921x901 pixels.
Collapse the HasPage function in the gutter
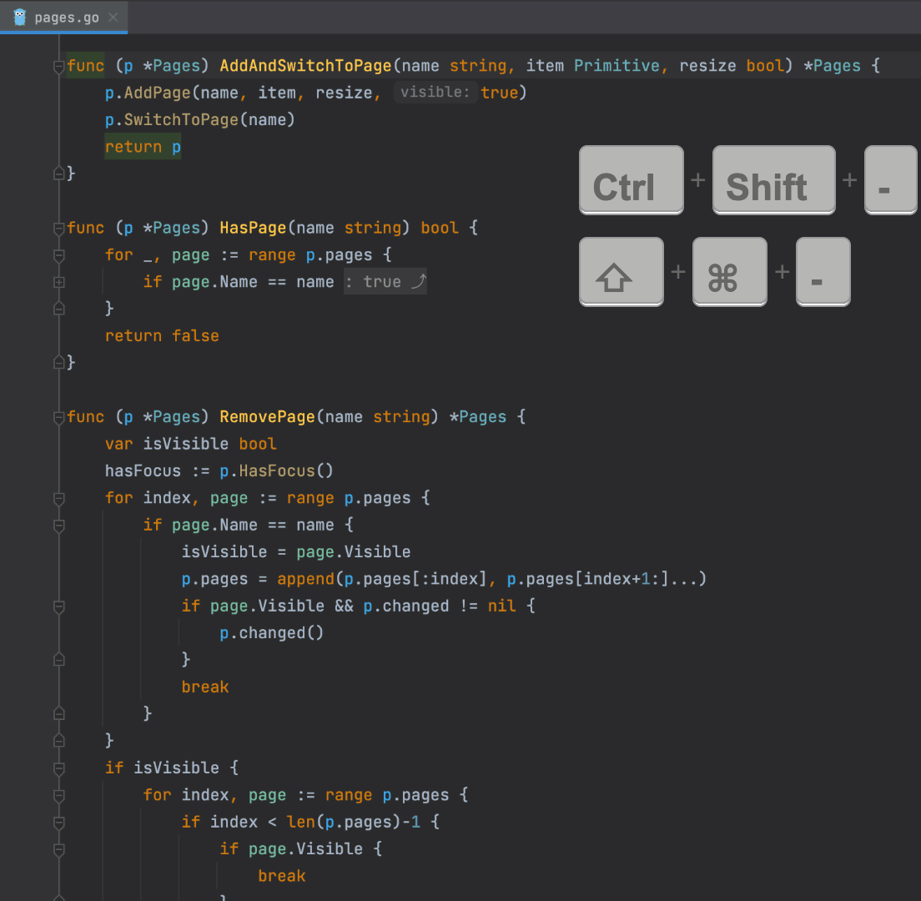(58, 228)
